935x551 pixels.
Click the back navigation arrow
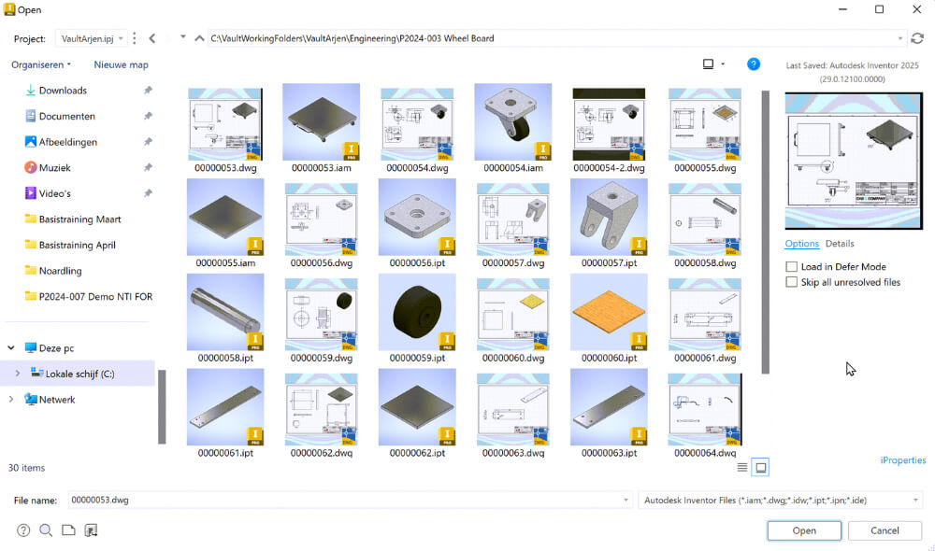[x=151, y=38]
